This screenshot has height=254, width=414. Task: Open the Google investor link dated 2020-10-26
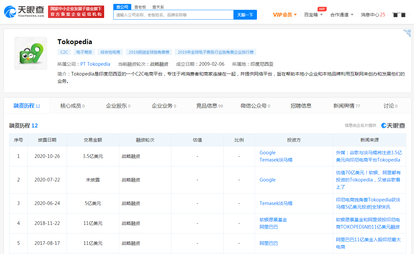coord(267,153)
